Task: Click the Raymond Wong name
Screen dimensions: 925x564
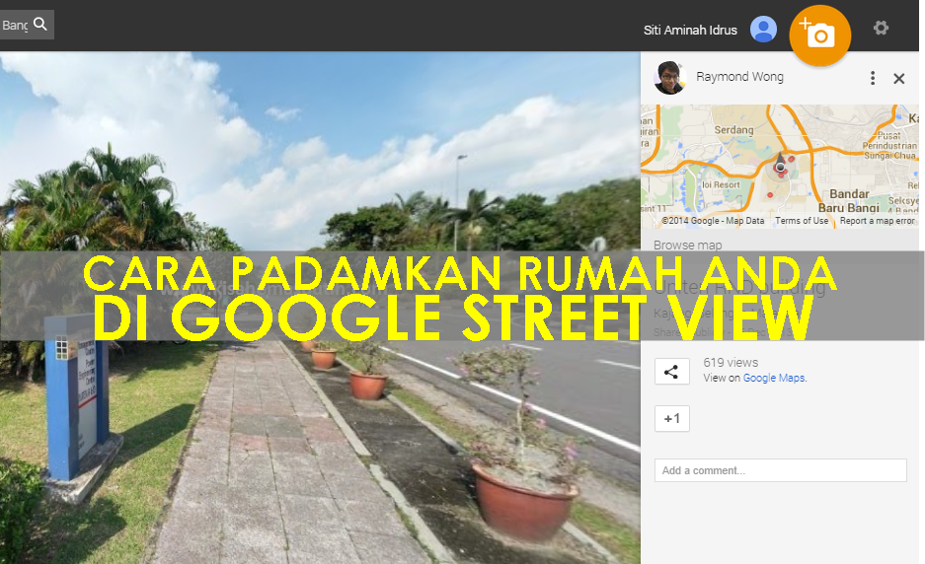Action: coord(739,77)
